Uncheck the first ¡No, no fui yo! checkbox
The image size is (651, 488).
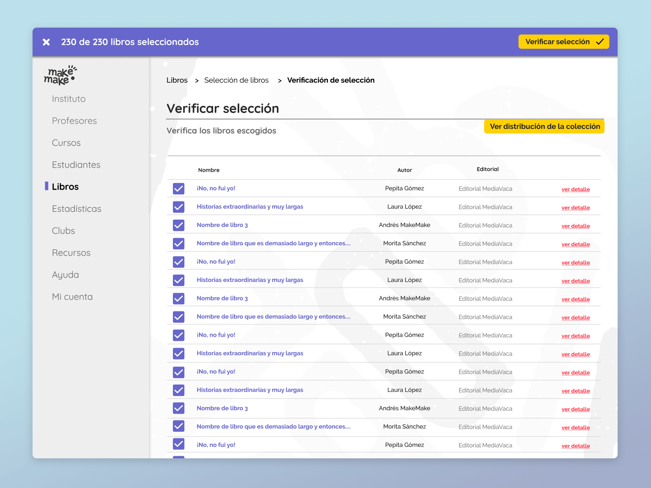tap(179, 189)
